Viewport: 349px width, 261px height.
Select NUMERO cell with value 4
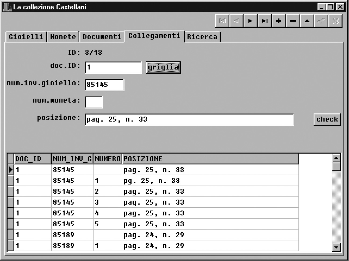click(108, 213)
